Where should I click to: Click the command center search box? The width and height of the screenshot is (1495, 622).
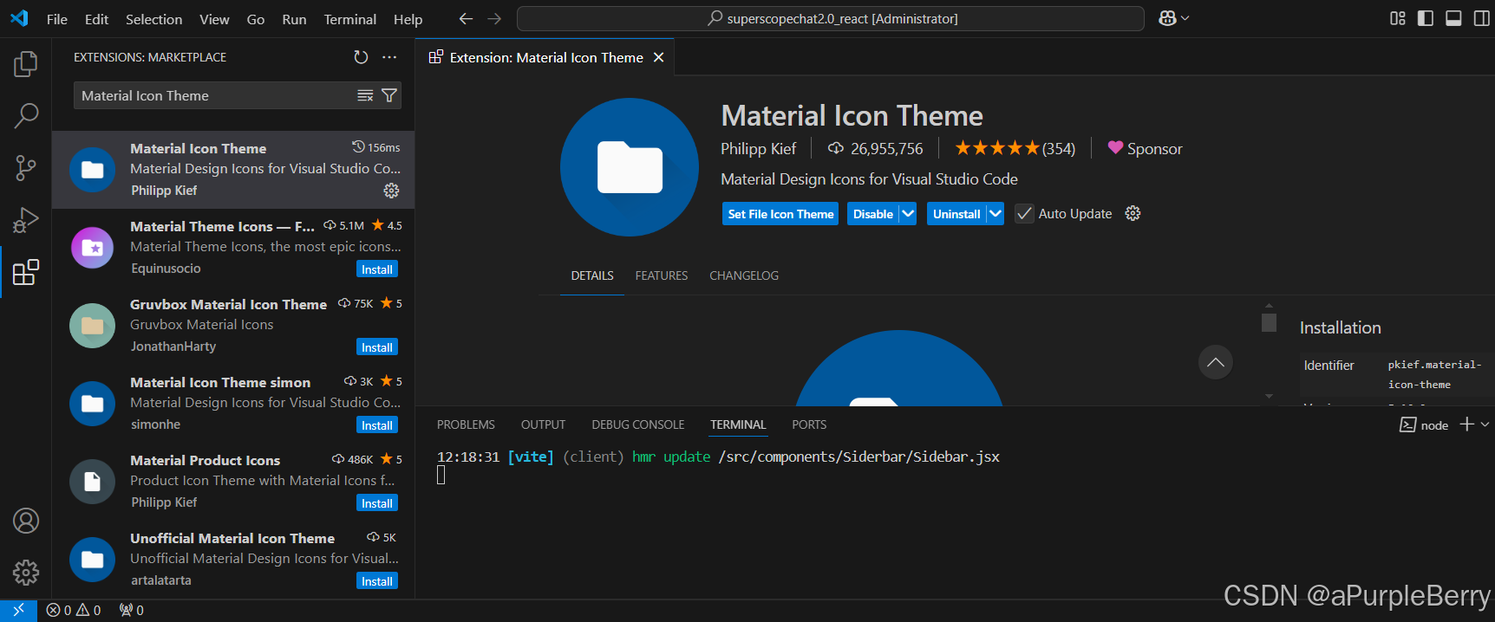831,18
